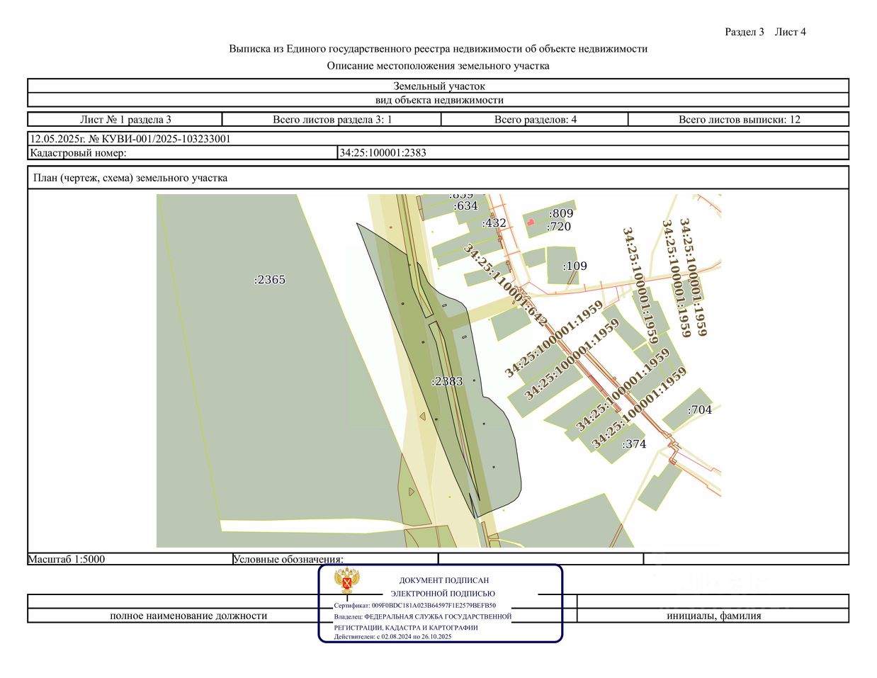Click heading "План (чертеж, схема) земельного участка"
Image resolution: width=877 pixels, height=678 pixels.
click(x=130, y=178)
